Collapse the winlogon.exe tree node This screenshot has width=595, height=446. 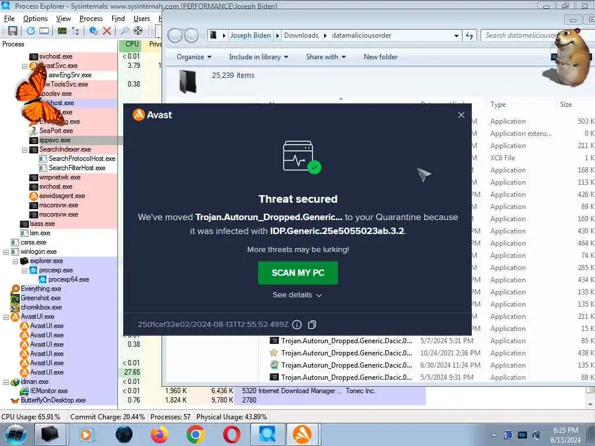pyautogui.click(x=6, y=252)
